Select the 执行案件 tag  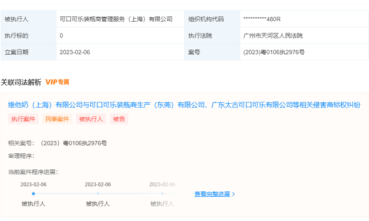(23, 119)
